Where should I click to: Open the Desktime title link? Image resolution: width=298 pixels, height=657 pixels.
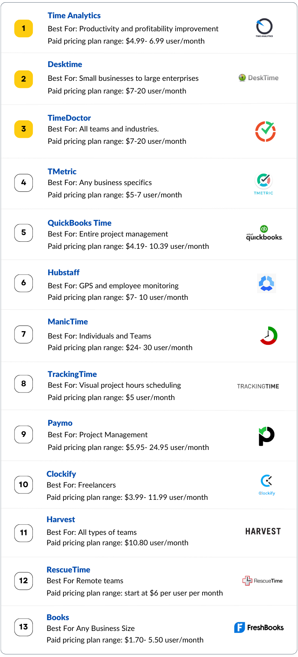pyautogui.click(x=65, y=64)
